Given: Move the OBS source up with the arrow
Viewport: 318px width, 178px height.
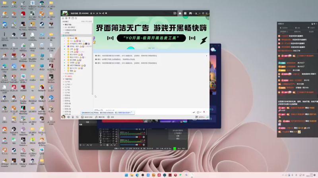Looking at the screenshot, I should point(112,145).
